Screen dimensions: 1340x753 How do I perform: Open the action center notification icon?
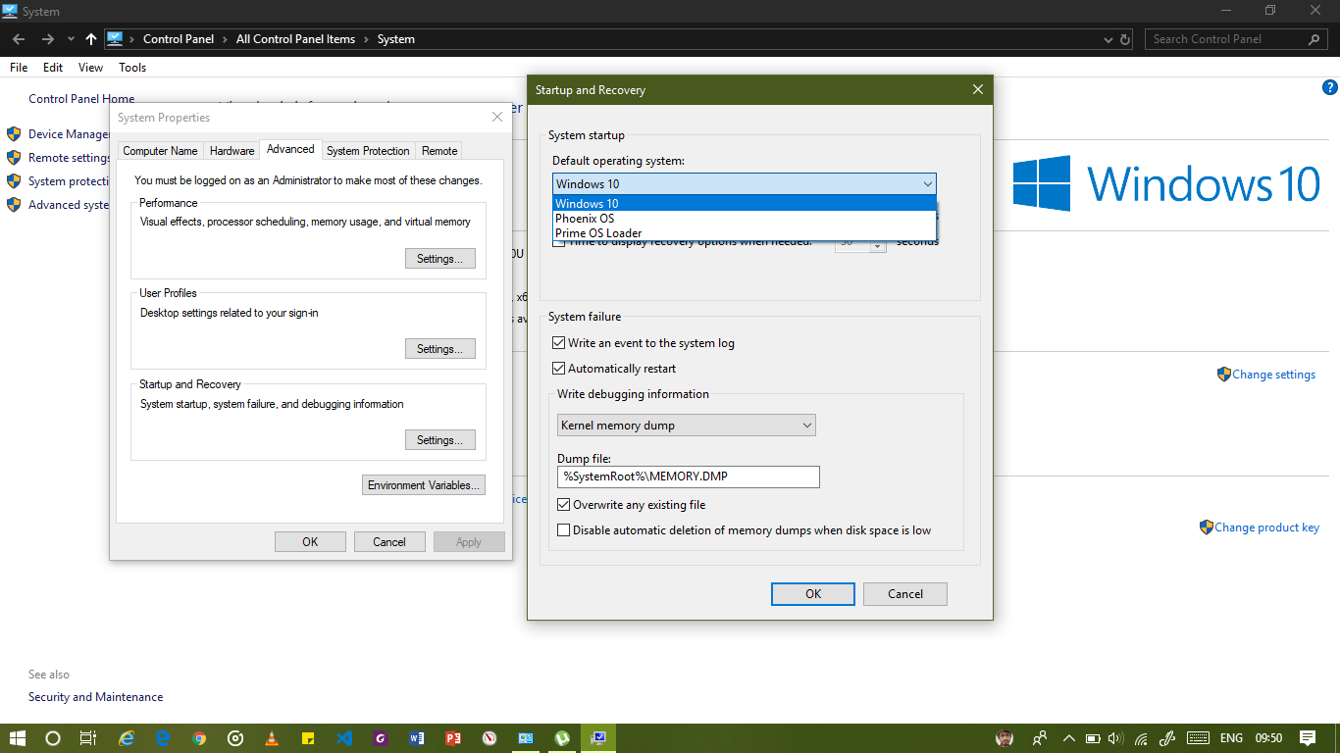(1308, 738)
